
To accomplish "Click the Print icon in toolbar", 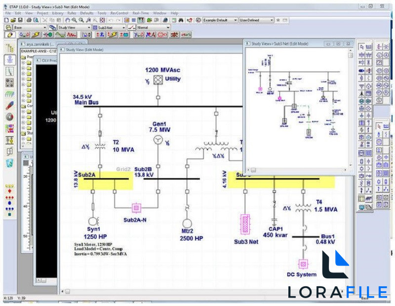I will (x=29, y=20).
